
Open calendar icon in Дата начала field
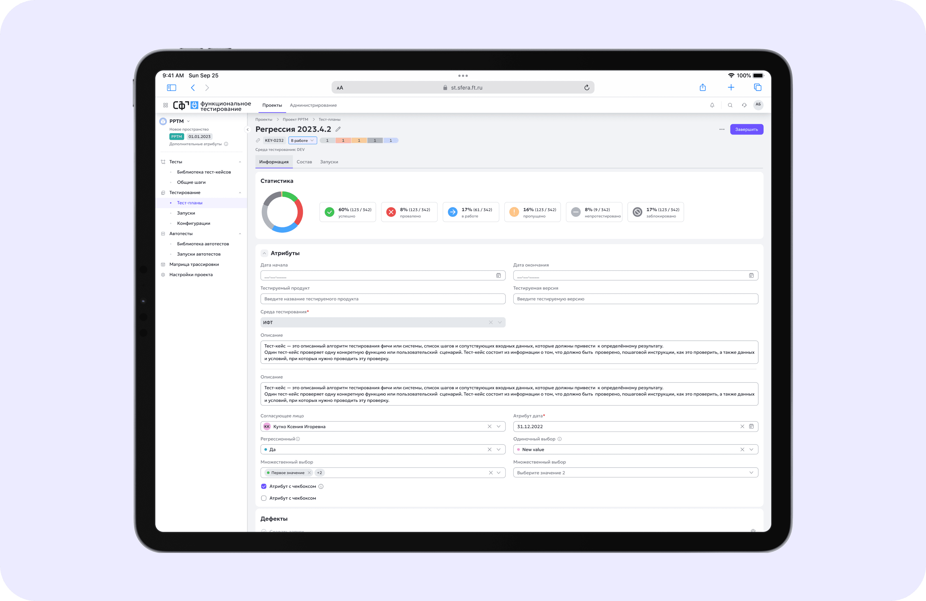[498, 275]
